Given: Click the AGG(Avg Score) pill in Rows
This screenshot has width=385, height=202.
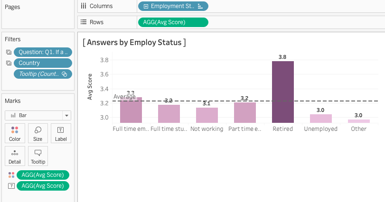Looking at the screenshot, I should [172, 22].
